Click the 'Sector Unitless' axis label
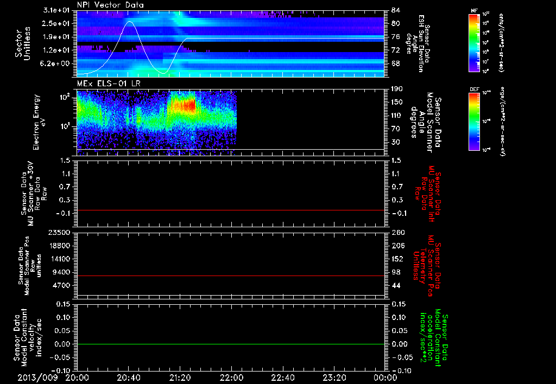The image size is (556, 384). point(22,43)
